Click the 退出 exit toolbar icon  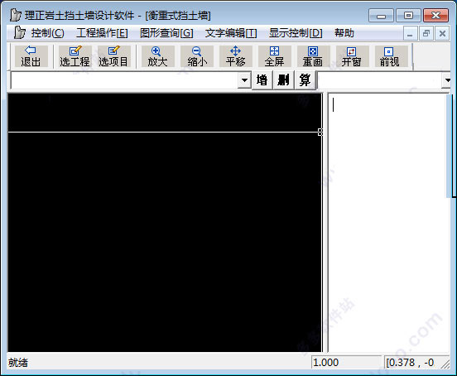click(31, 56)
